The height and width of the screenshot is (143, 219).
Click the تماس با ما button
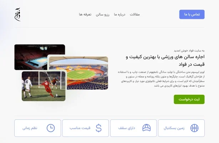click(x=192, y=14)
